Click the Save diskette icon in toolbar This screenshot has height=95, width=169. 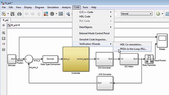(x=12, y=14)
